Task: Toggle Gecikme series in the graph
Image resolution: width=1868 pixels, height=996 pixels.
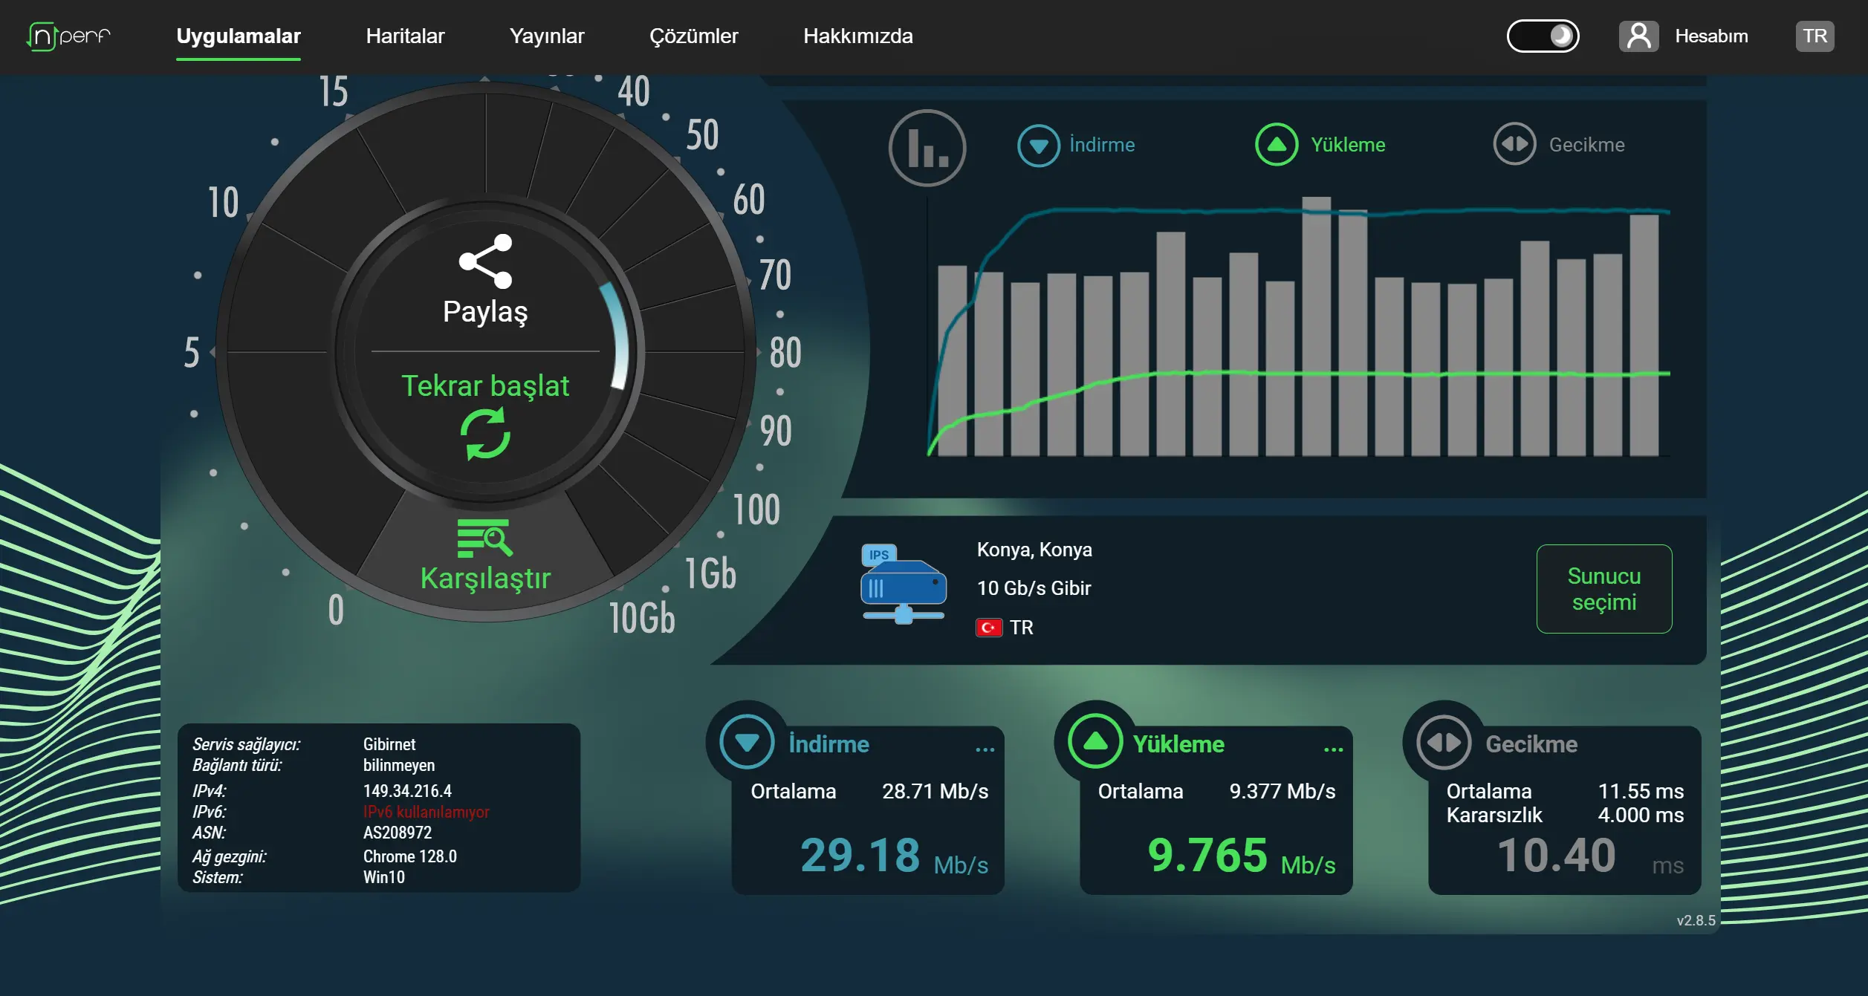Action: (x=1559, y=145)
